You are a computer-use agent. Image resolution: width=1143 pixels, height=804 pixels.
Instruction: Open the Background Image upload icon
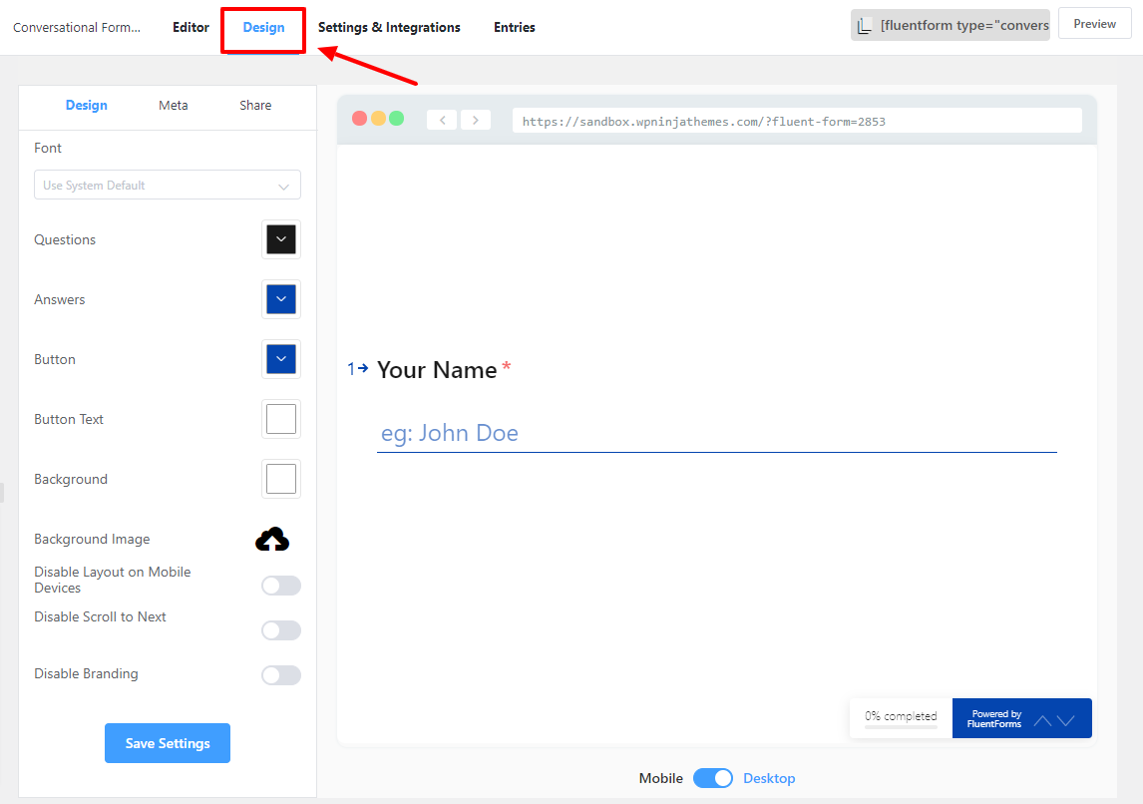(272, 539)
